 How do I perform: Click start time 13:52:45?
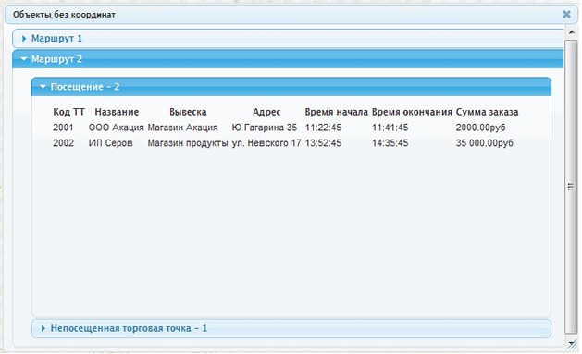tap(323, 143)
